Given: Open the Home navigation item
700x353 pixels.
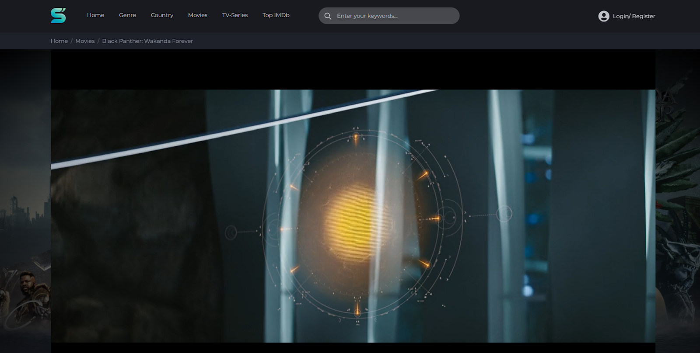Looking at the screenshot, I should (x=95, y=15).
